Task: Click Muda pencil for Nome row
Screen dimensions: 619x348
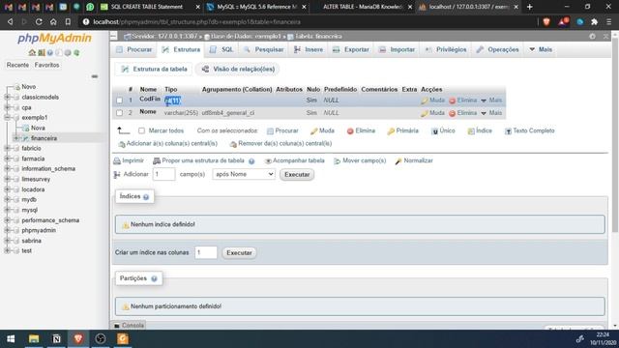Action: [432, 113]
